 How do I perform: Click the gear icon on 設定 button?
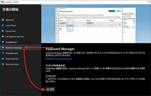[48, 89]
